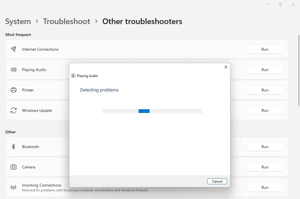
Task: Select the Incoming Connections label
Action: pos(42,185)
